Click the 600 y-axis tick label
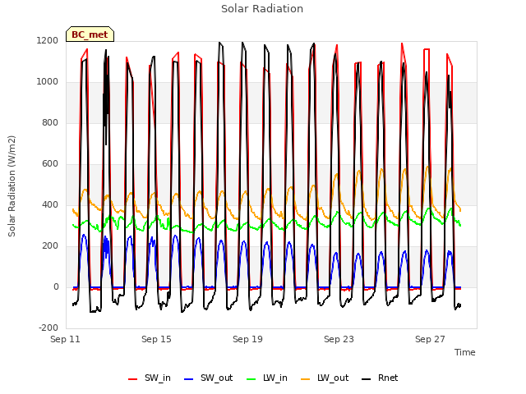The width and height of the screenshot is (526, 394). [x=50, y=164]
